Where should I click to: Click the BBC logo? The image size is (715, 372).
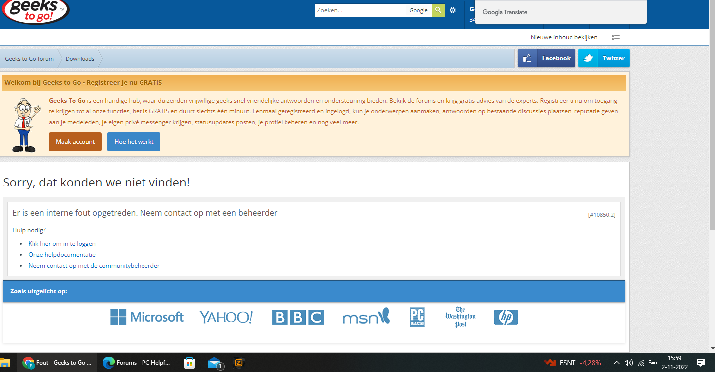click(x=298, y=317)
